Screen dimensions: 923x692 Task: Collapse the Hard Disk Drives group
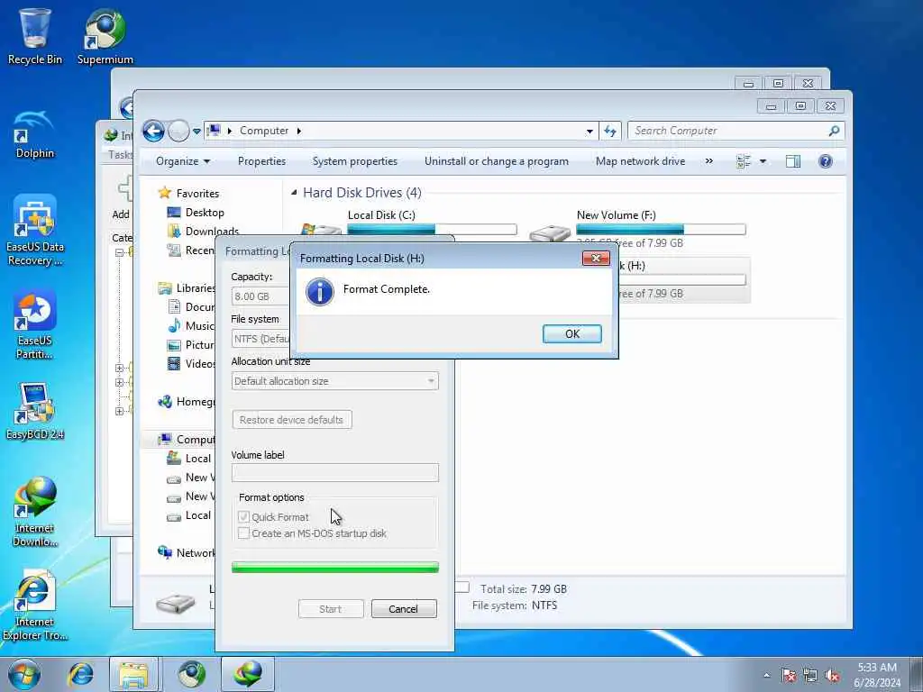pos(294,193)
